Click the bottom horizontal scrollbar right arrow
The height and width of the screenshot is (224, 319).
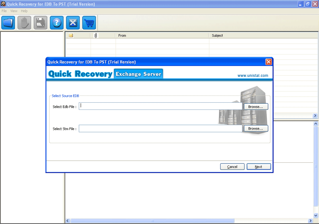coord(310,221)
